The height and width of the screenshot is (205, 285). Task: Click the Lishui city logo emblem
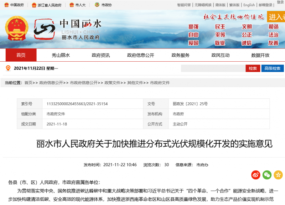click(45, 29)
